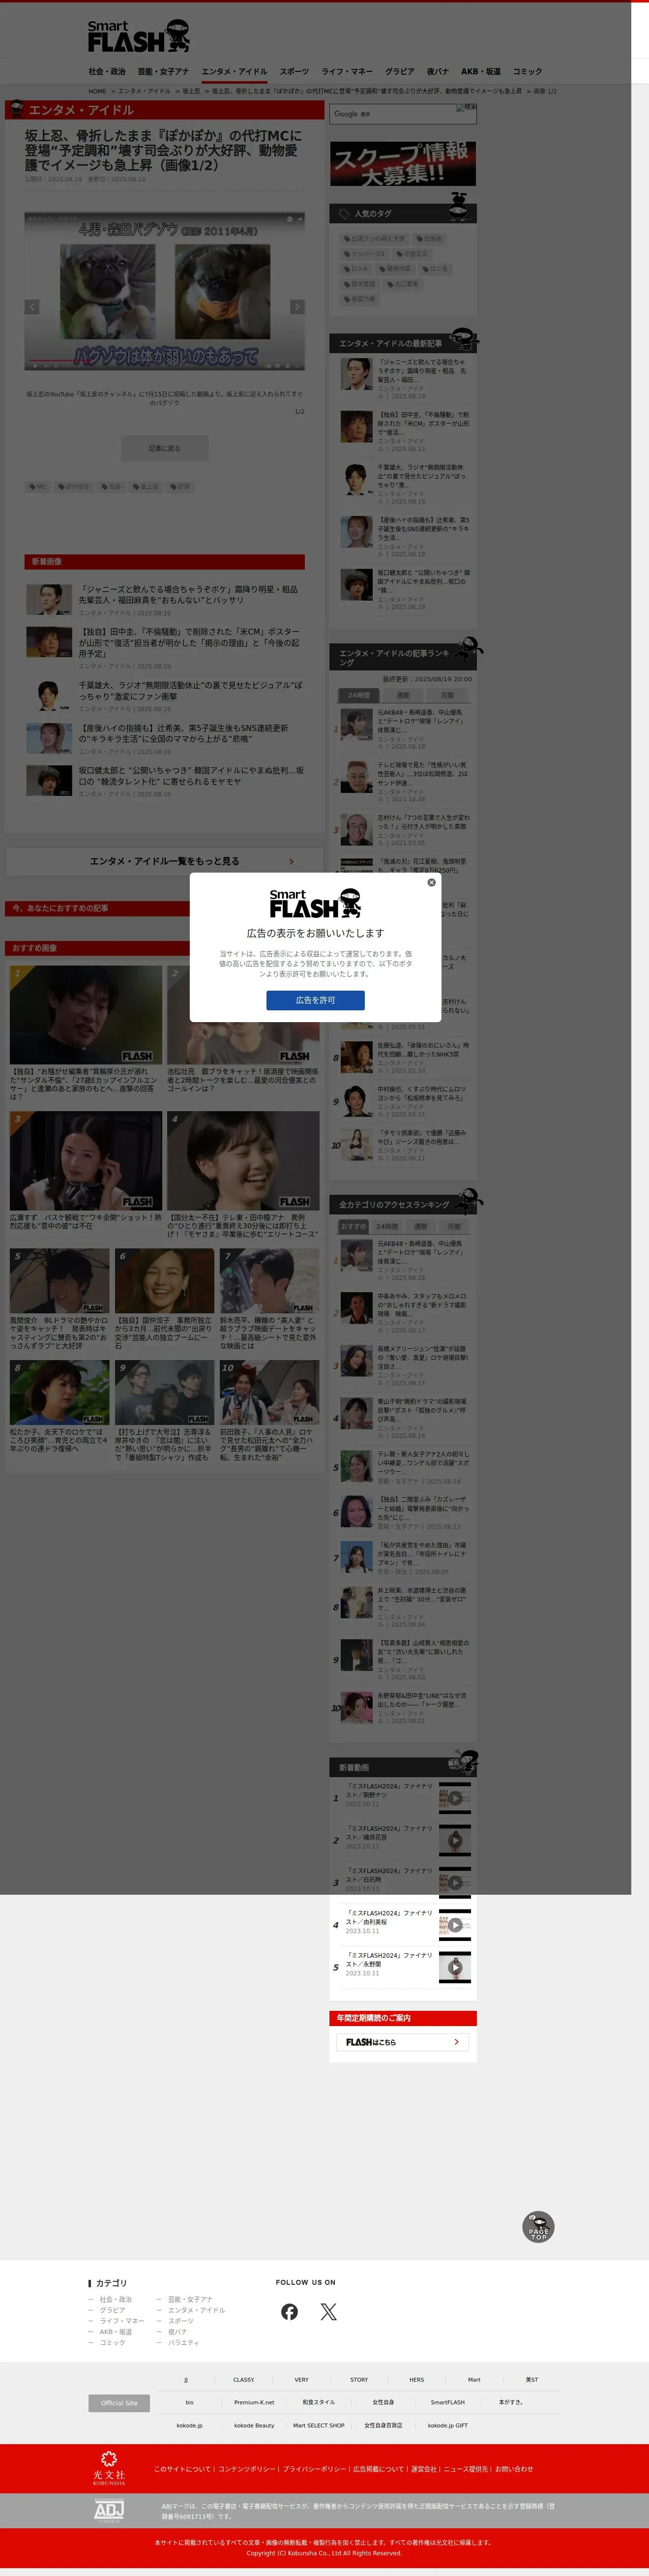This screenshot has width=649, height=2576.
Task: Open the 千葉雄大 new image article
Action: pyautogui.click(x=190, y=691)
